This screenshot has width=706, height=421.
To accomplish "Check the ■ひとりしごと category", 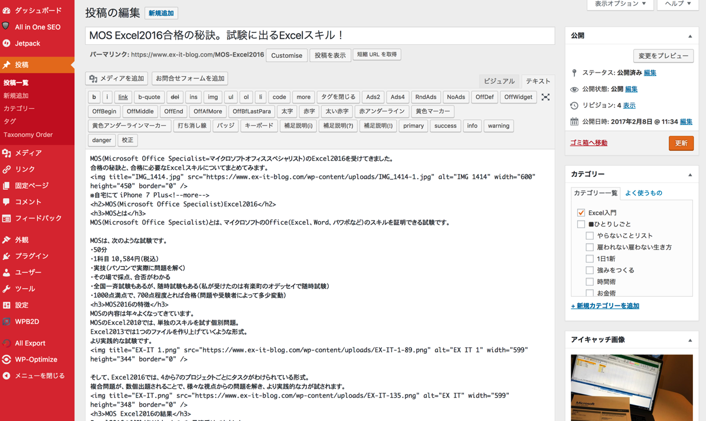I will (x=581, y=224).
